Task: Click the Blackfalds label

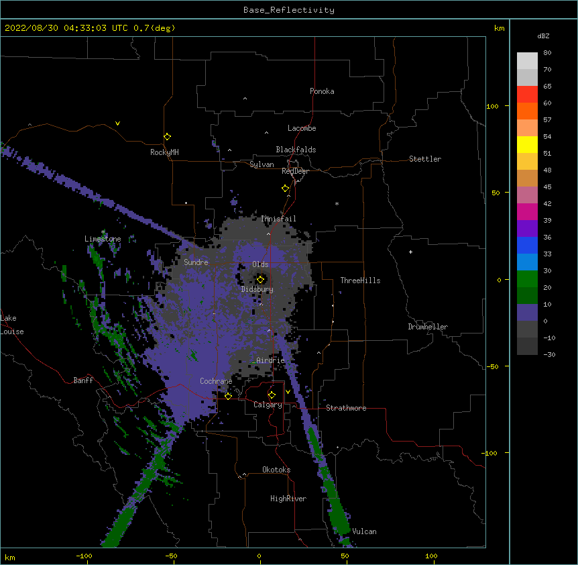Action: coord(296,150)
